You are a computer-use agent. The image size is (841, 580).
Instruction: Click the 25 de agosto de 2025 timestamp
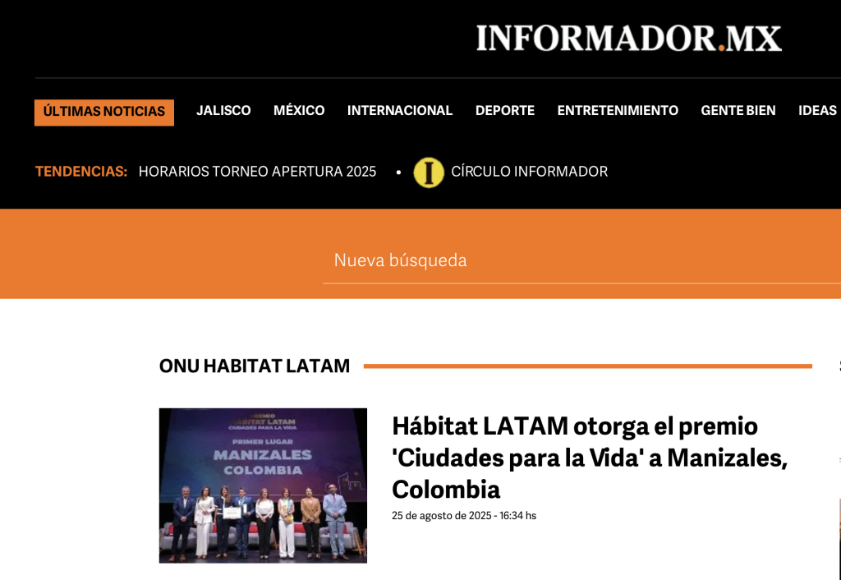464,516
